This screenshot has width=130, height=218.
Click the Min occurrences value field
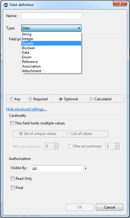click(x=49, y=146)
